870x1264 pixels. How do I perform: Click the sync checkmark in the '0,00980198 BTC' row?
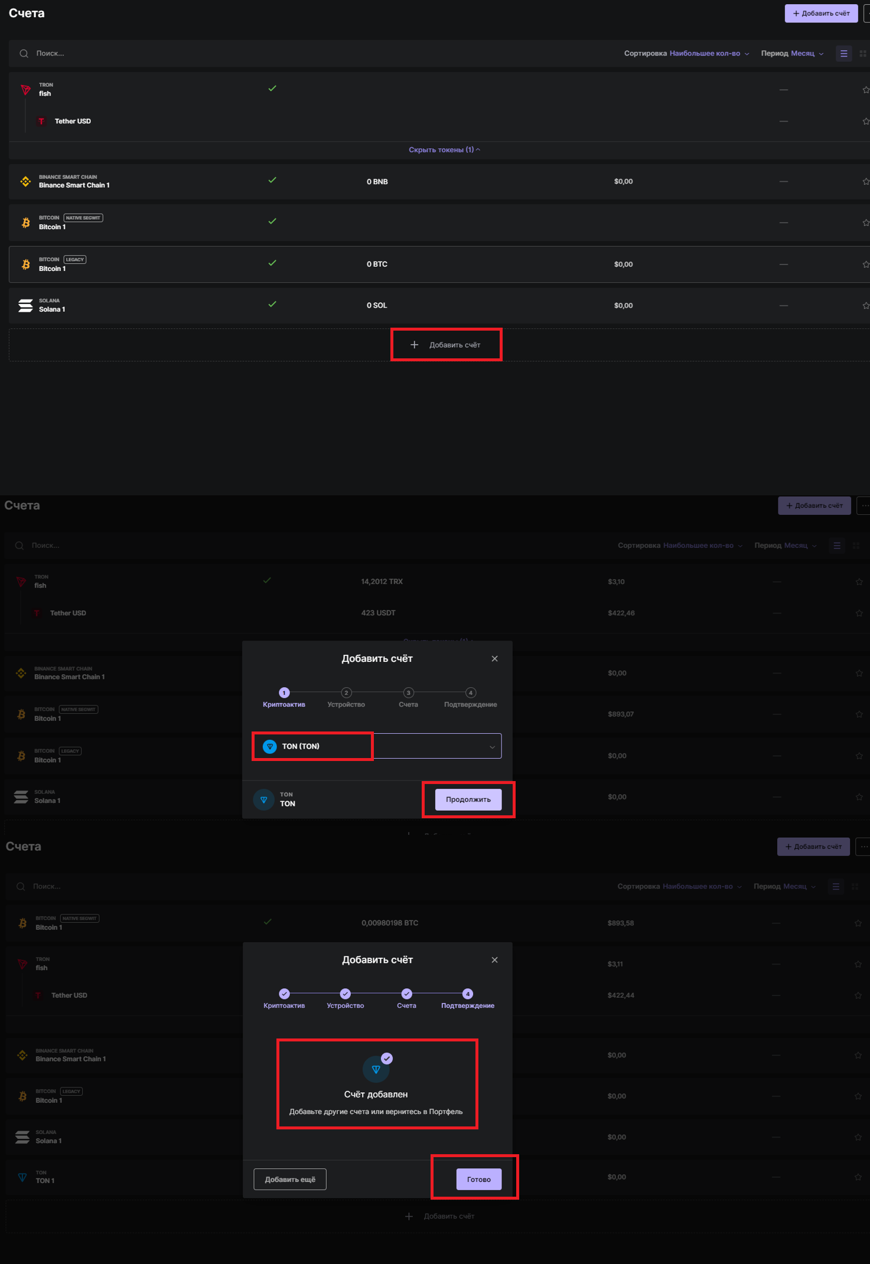[x=268, y=922]
